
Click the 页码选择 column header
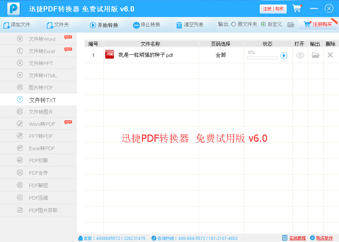221,44
